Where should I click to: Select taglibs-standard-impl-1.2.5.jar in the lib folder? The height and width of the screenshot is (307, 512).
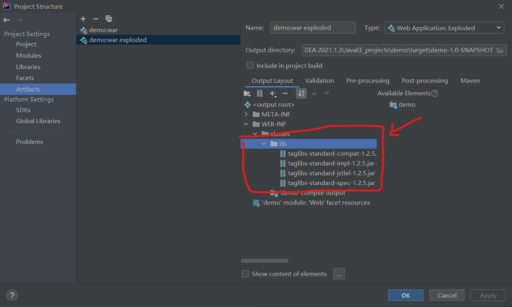click(332, 163)
